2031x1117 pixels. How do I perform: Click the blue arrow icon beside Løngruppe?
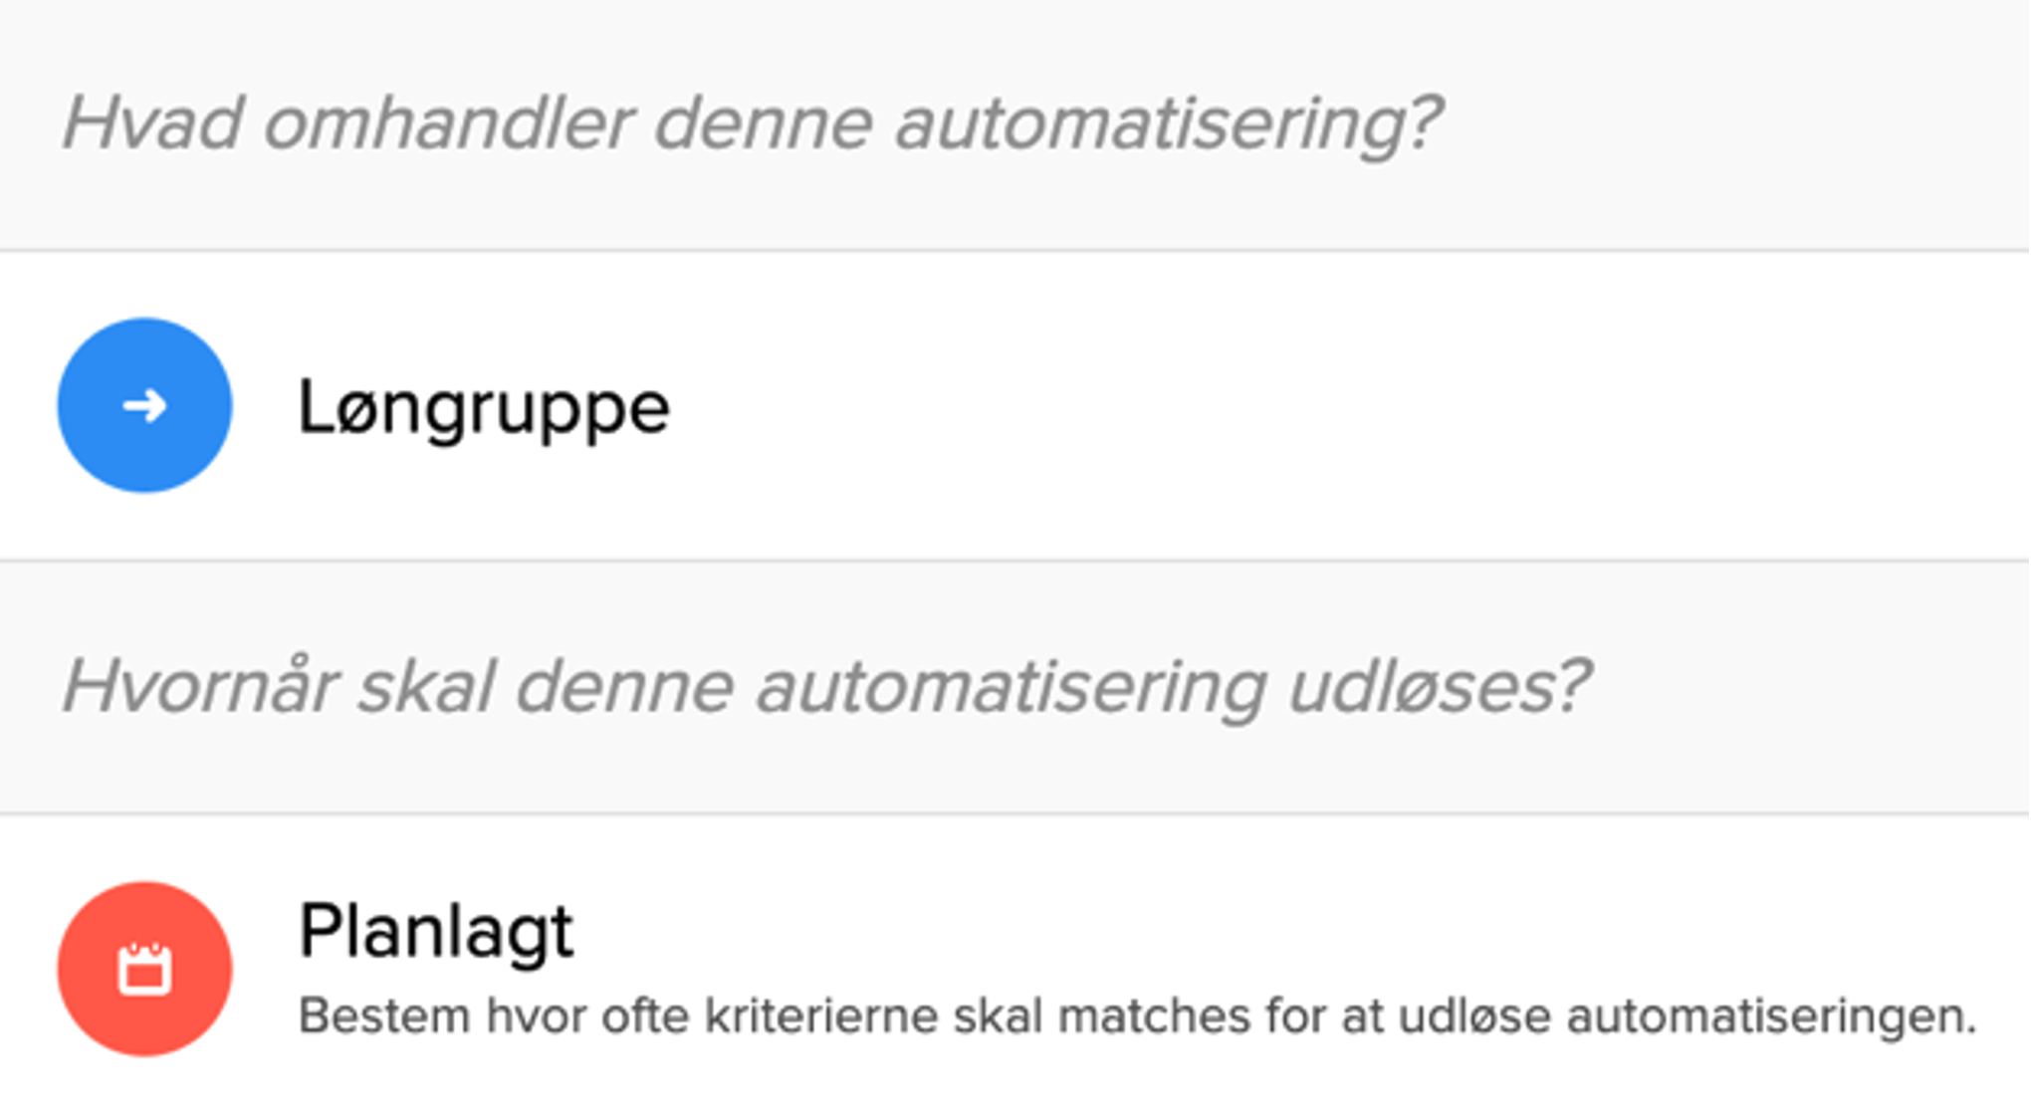pyautogui.click(x=144, y=405)
